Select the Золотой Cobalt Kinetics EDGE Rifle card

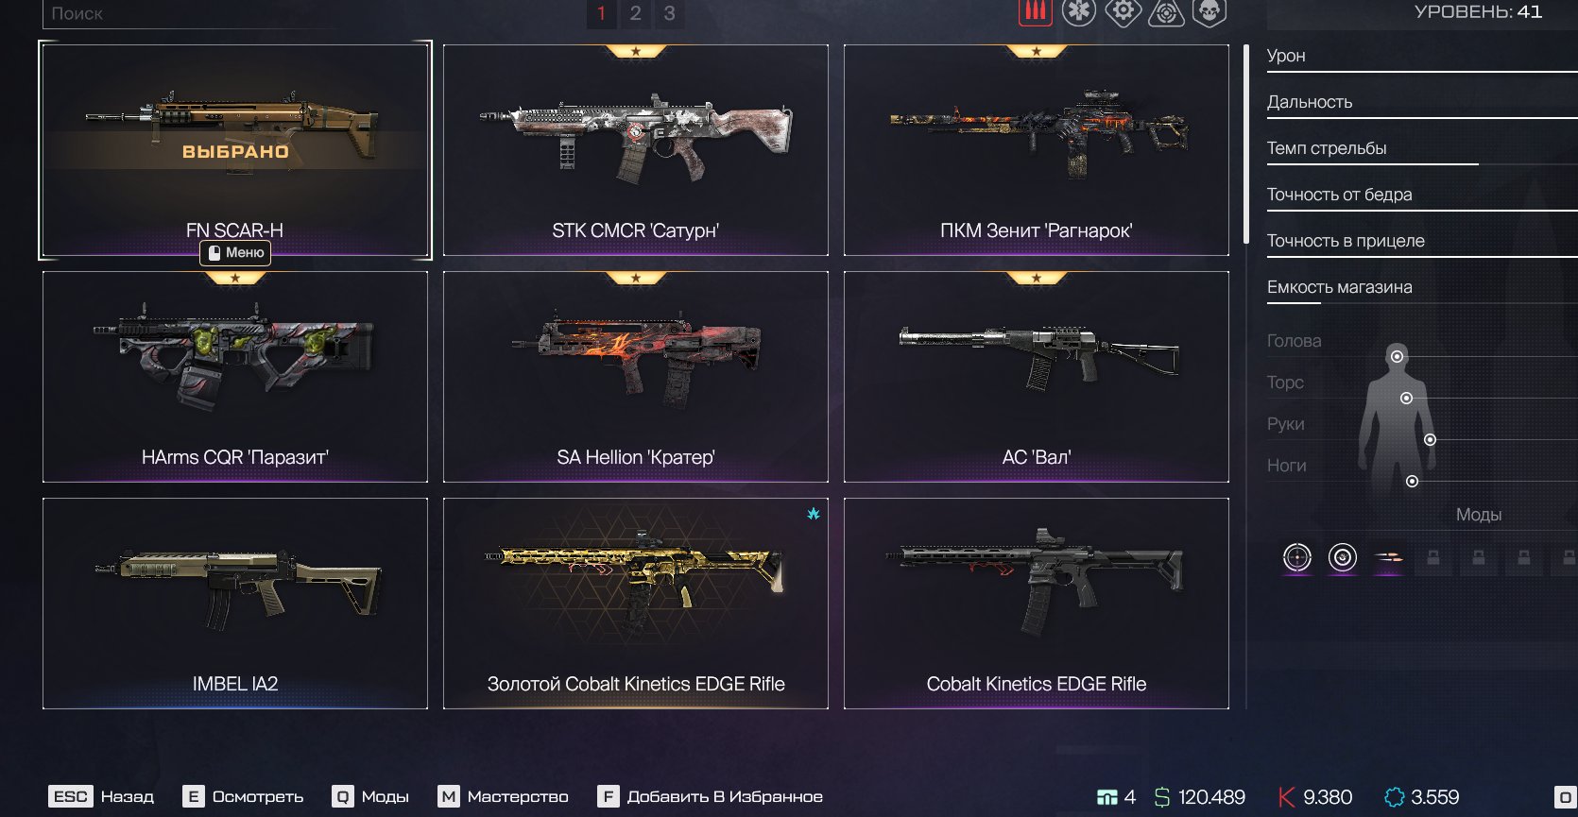tap(636, 604)
